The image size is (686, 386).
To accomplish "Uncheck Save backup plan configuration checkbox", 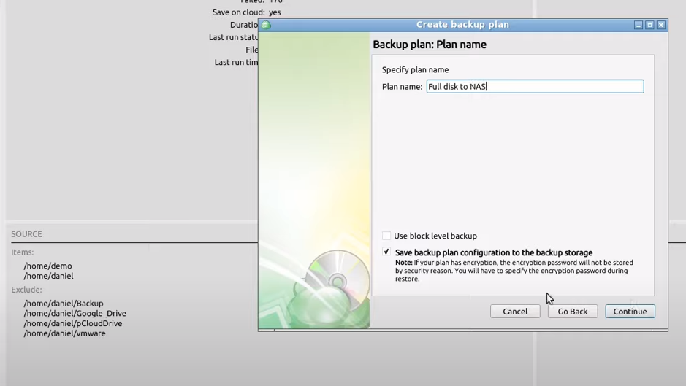I will click(386, 252).
